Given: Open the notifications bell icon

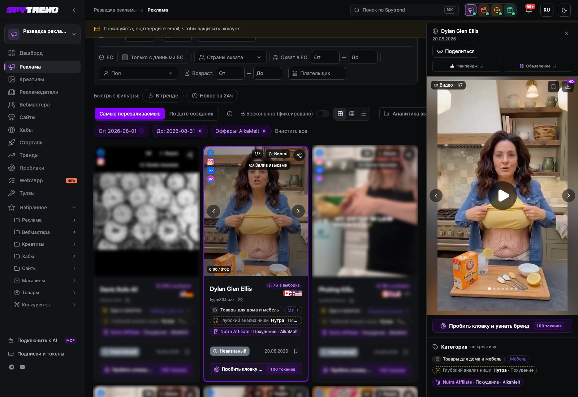Looking at the screenshot, I should (529, 10).
